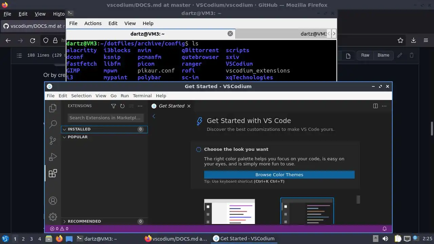Screen dimensions: 434x244
Task: Switch to workspace 2 in taskbar
Action: pos(23,239)
